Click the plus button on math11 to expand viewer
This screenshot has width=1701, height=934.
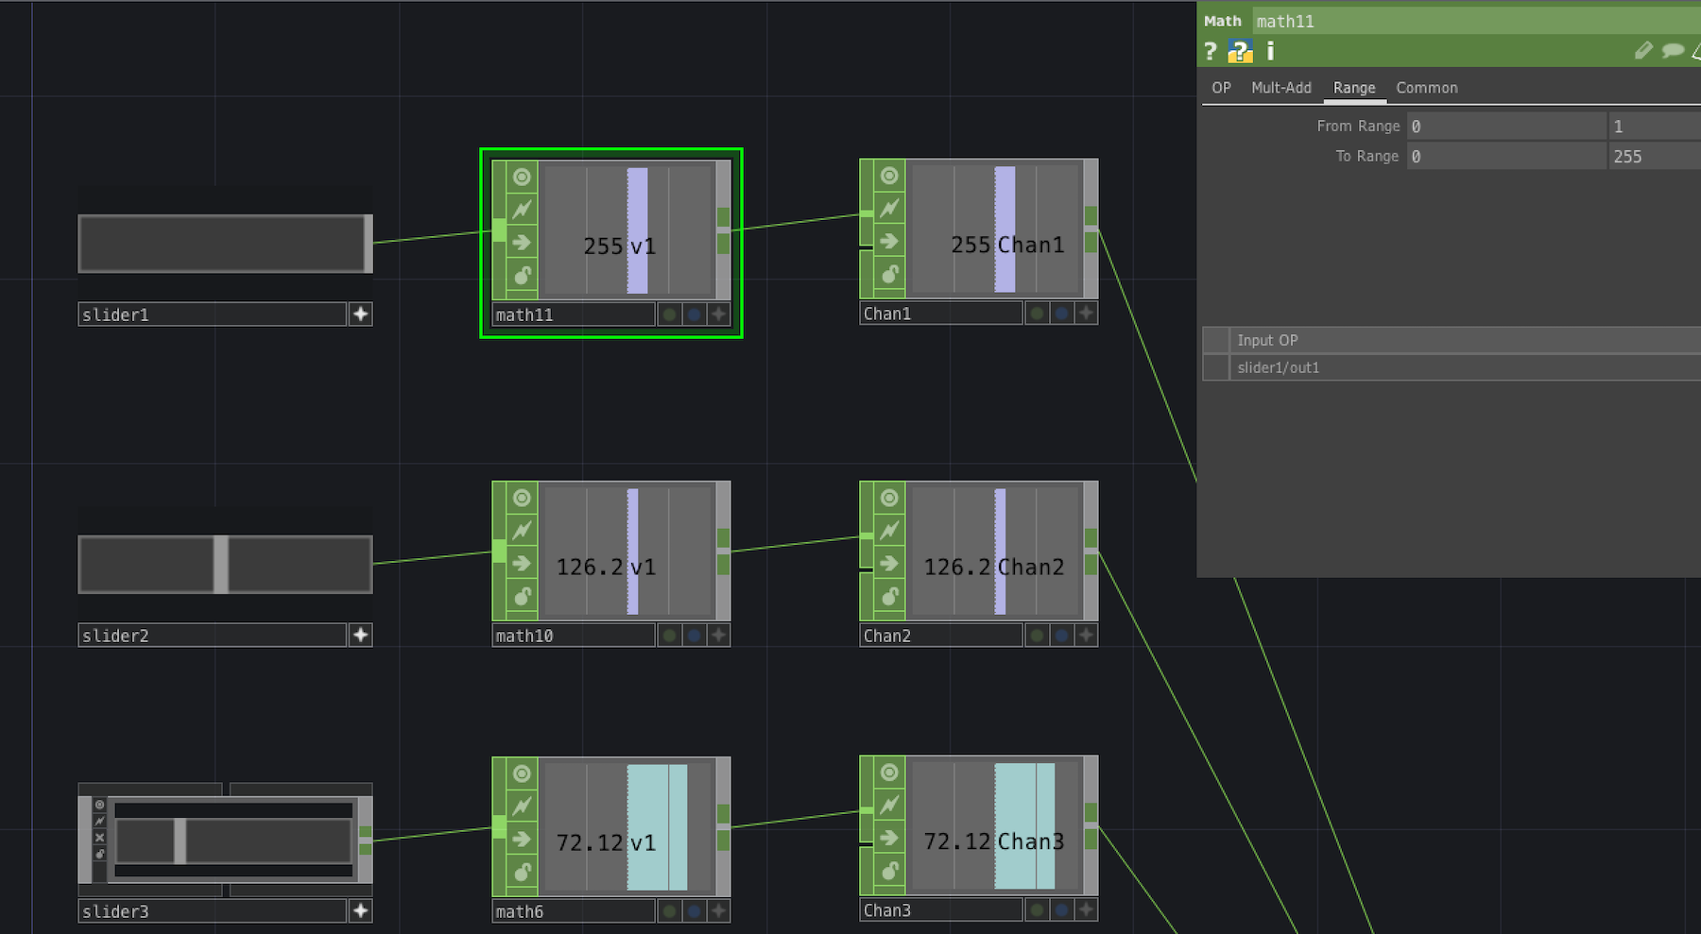point(717,314)
